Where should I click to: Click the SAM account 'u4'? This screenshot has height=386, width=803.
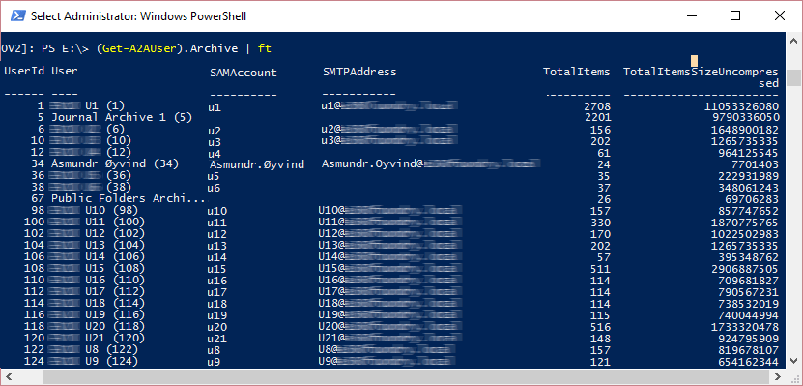tap(214, 153)
